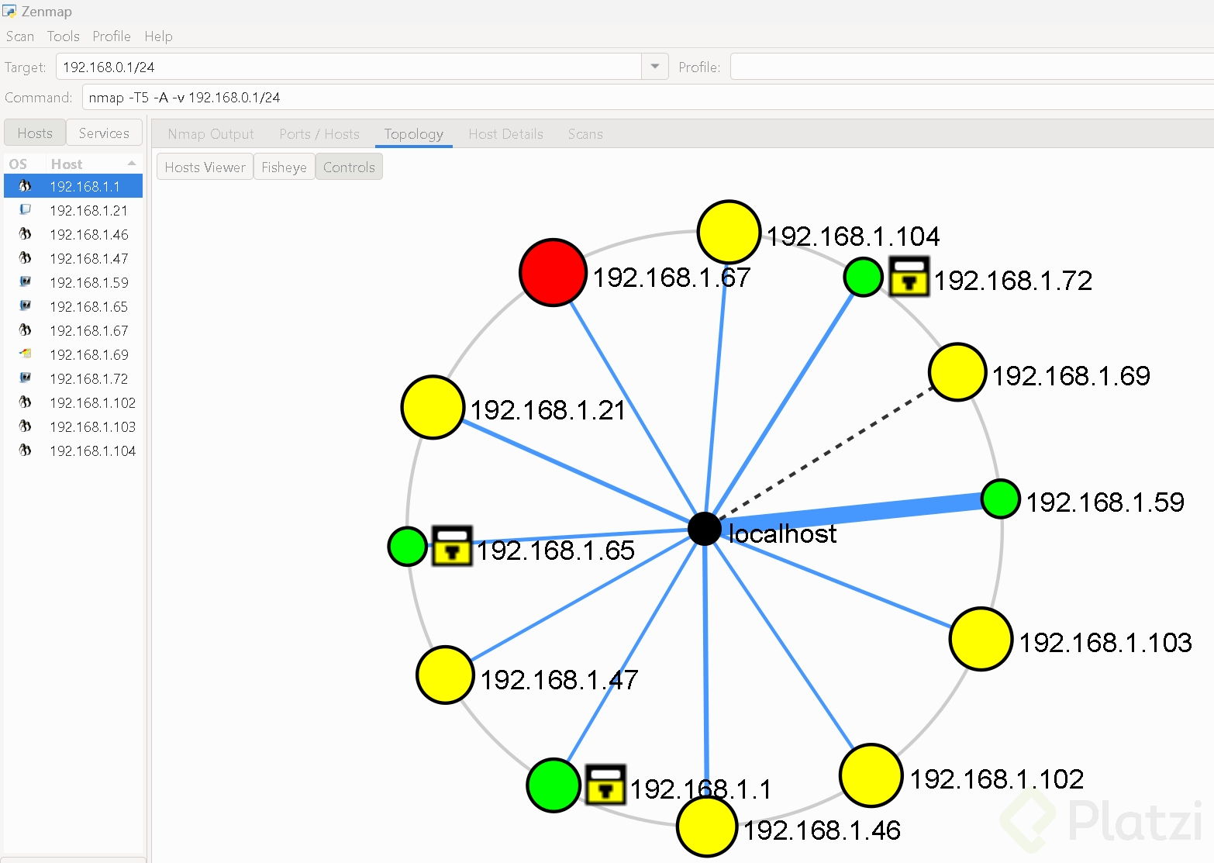
Task: Select host 192.168.1.72 in the list
Action: (x=74, y=378)
